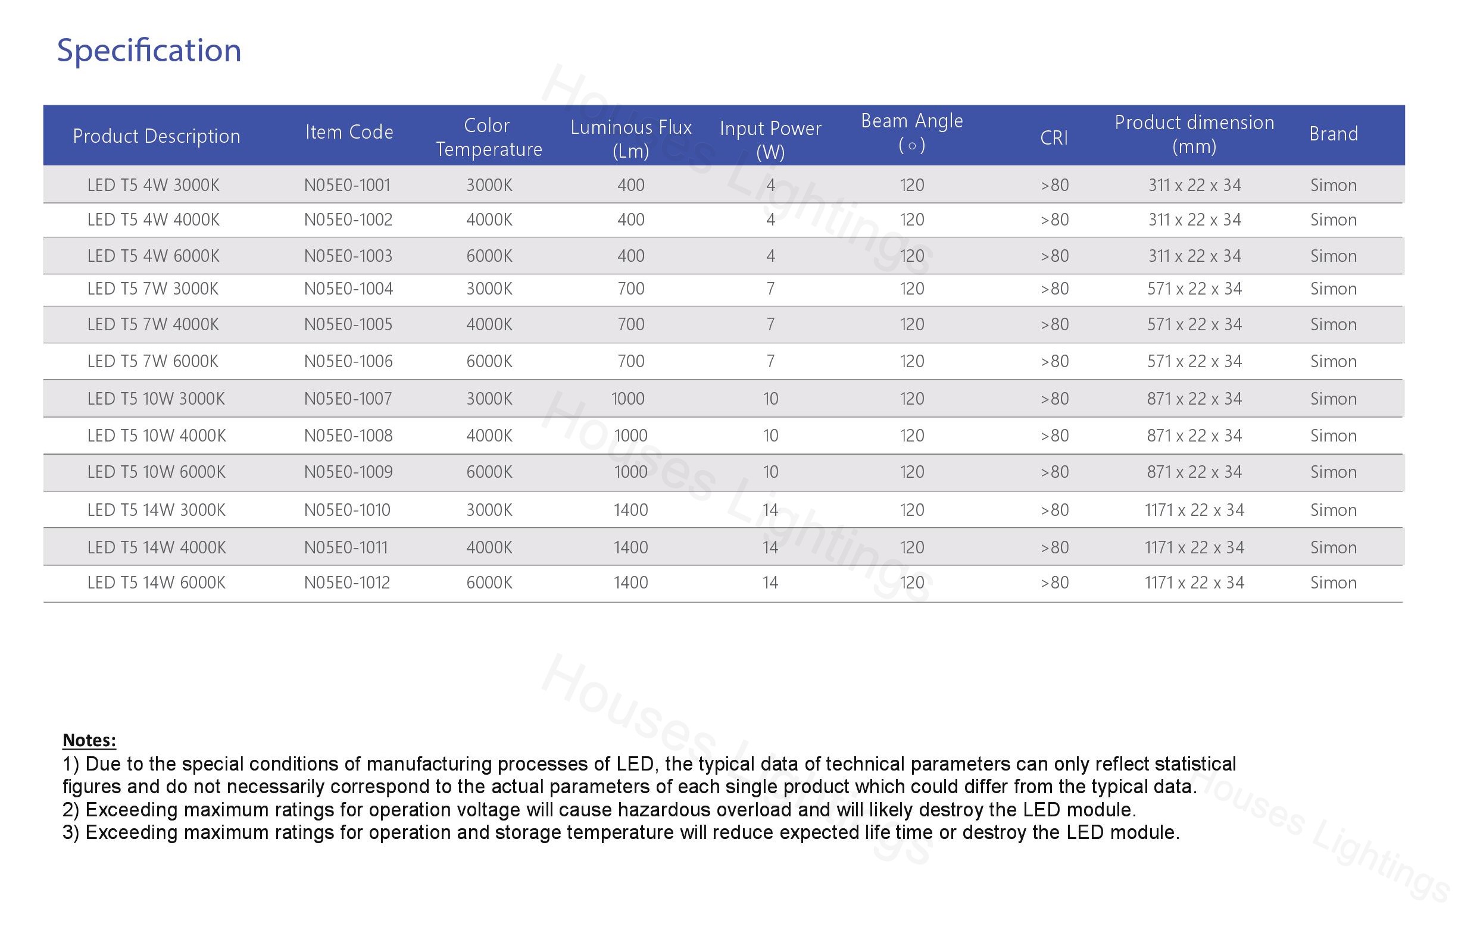Viewport: 1477px width, 930px height.
Task: Click beam angle 120 in N05E0-1009 row
Action: coord(912,471)
